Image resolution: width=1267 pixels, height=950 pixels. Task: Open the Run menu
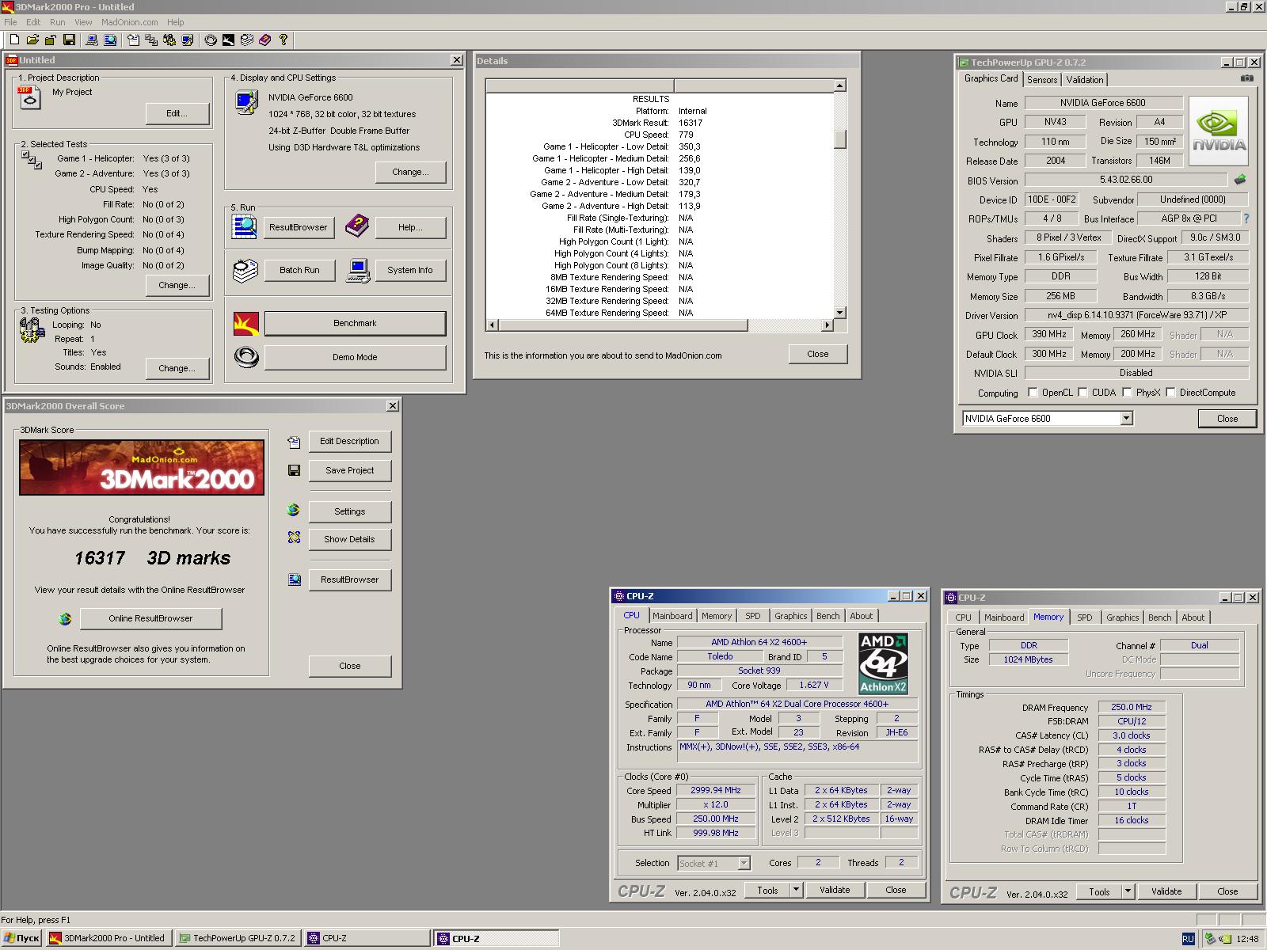coord(57,22)
